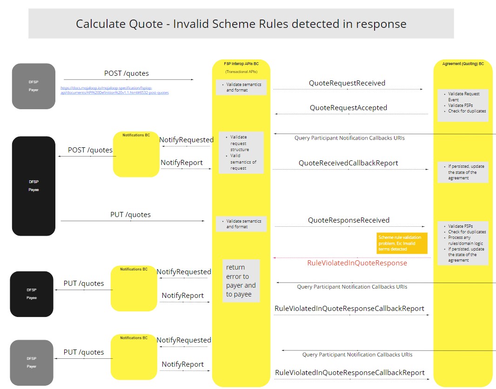Select the bottom Notifications BC shape
The image size is (496, 389).
pyautogui.click(x=134, y=356)
